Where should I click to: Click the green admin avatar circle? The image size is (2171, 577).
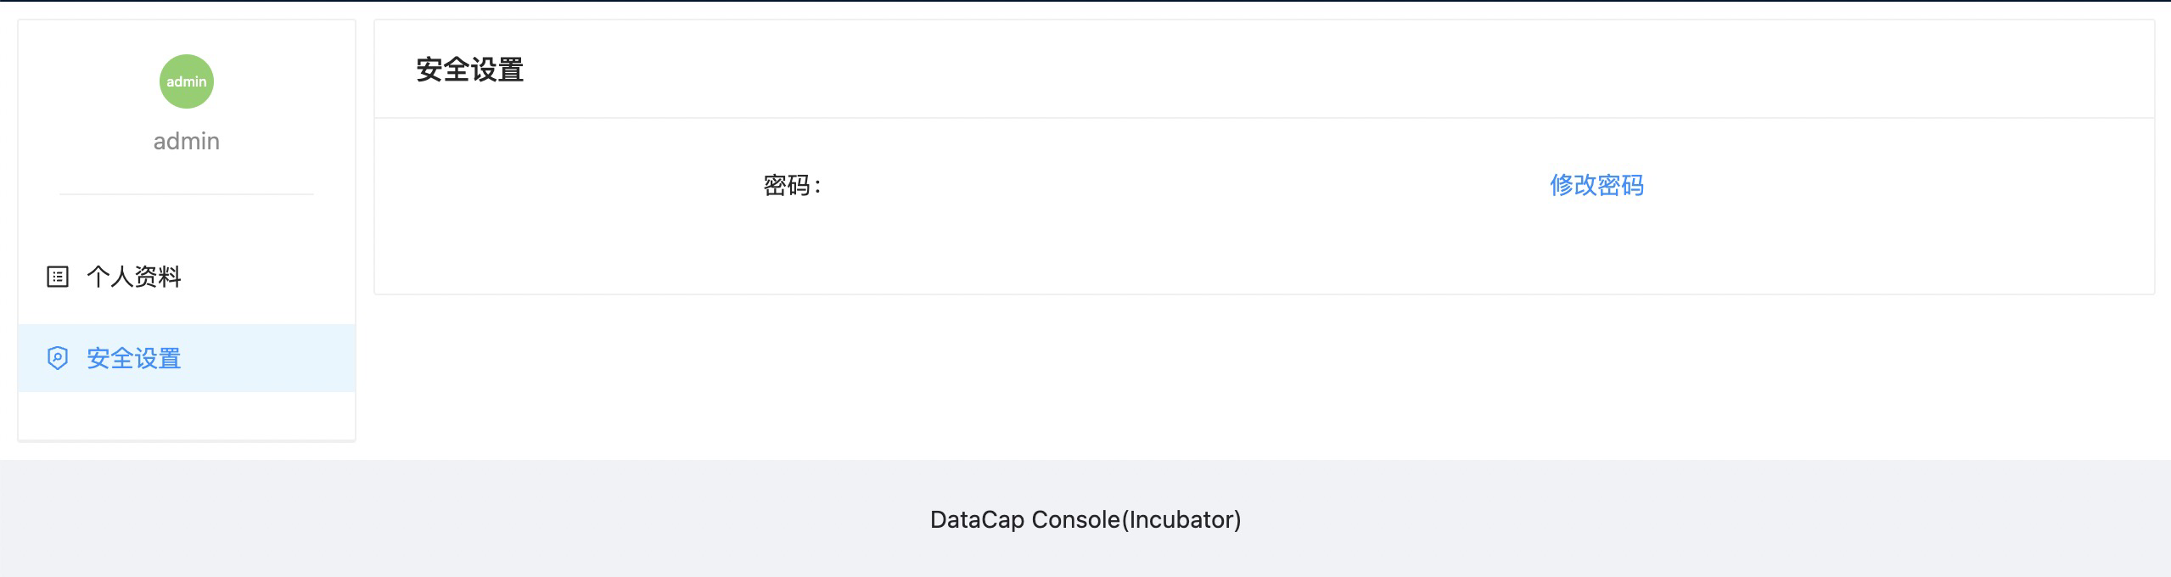187,81
